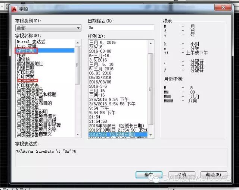Click the field name list scrollbar thumb
239x190 pixels.
click(x=78, y=65)
